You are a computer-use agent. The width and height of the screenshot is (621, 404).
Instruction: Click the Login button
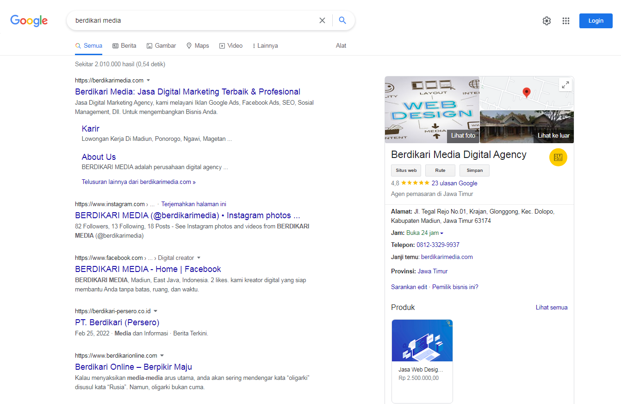(596, 21)
